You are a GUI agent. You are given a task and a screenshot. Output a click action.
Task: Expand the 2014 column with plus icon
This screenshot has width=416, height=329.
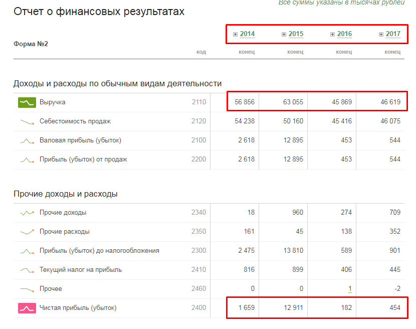point(235,34)
